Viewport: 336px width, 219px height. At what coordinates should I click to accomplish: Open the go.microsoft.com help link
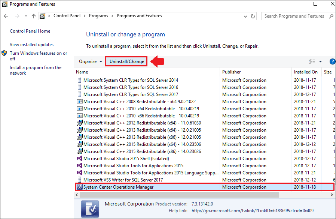[x=253, y=211]
